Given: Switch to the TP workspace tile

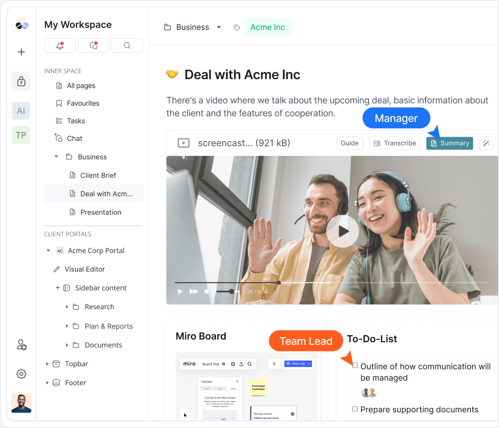Looking at the screenshot, I should click(21, 135).
